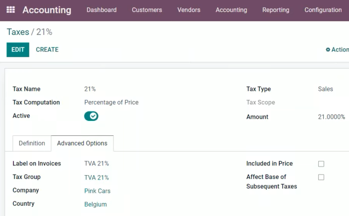Open the TVA 21% Tax Group link
Image resolution: width=349 pixels, height=216 pixels.
[x=97, y=177]
